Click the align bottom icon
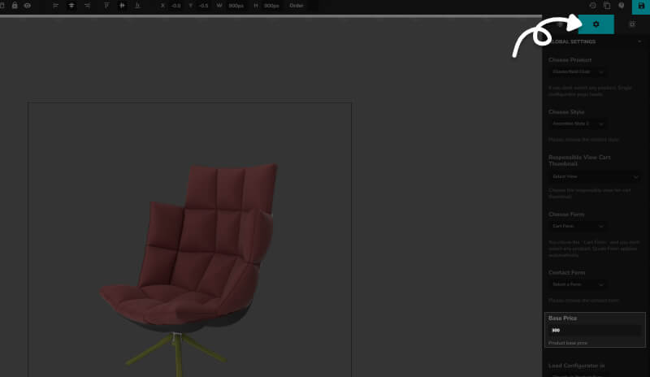This screenshot has height=377, width=650. coord(137,6)
